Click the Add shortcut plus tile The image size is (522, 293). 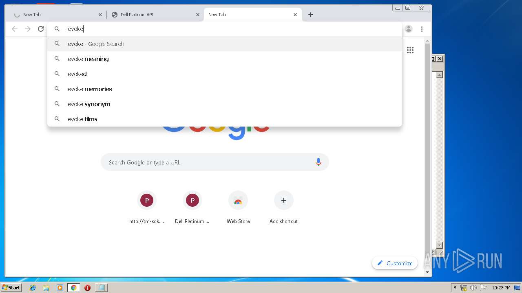point(284,208)
